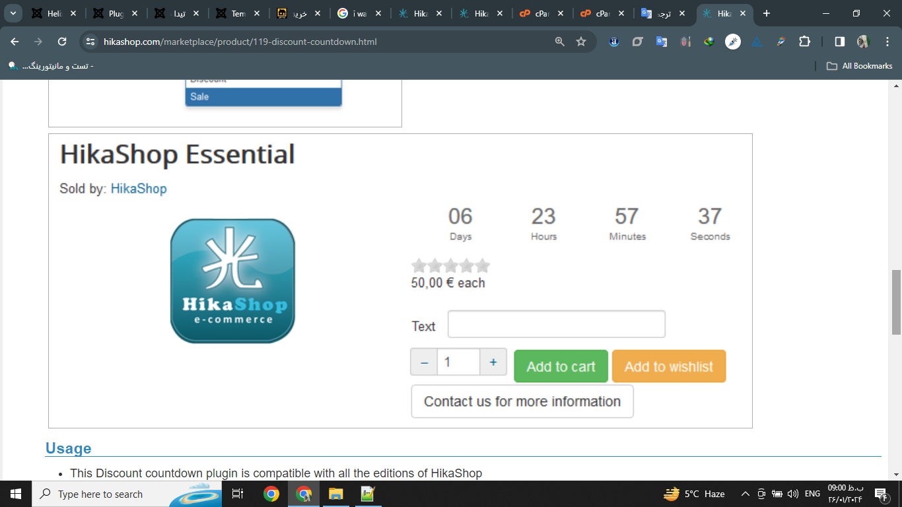Click the third rating star
The width and height of the screenshot is (902, 507).
coord(451,266)
